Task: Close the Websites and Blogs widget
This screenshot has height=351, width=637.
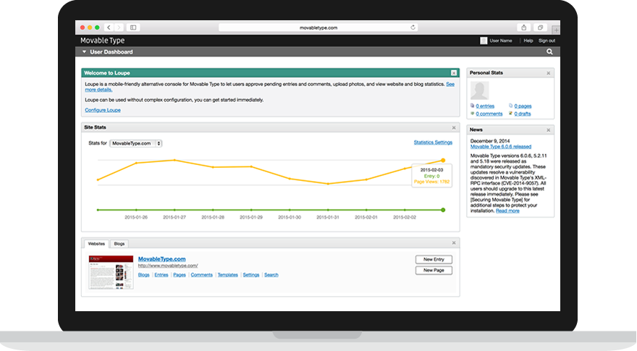Action: (454, 243)
